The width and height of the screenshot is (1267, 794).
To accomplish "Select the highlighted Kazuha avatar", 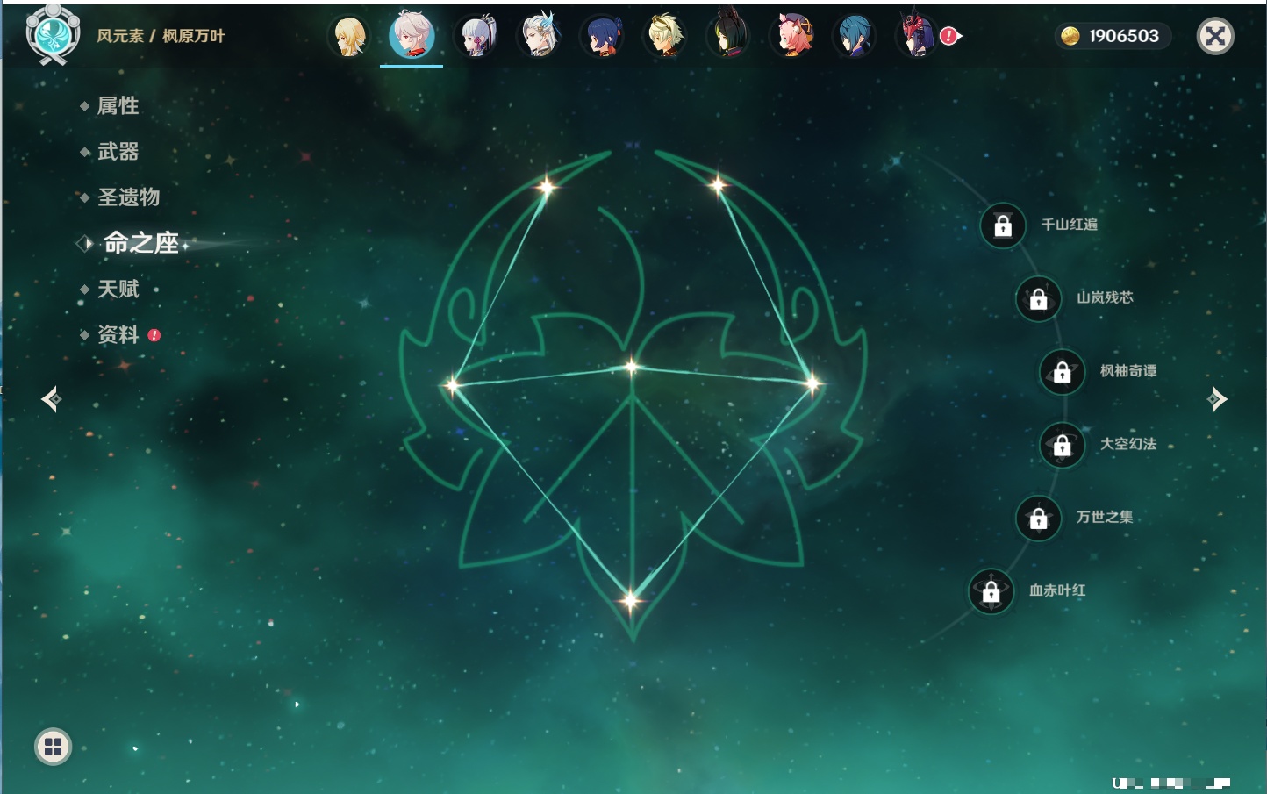I will pyautogui.click(x=412, y=34).
